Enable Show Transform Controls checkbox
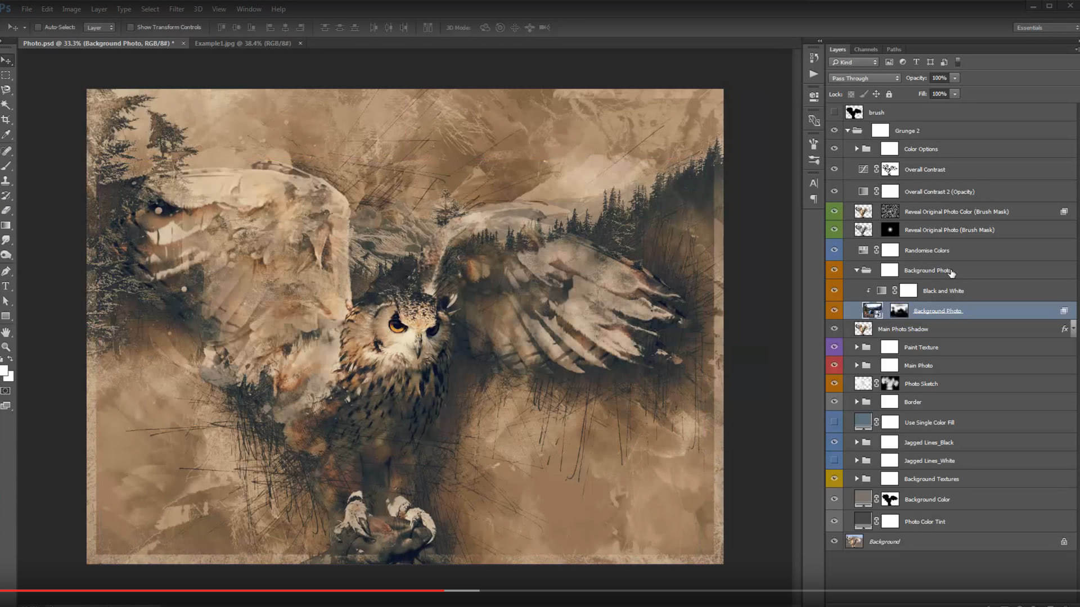Viewport: 1080px width, 607px height. (x=130, y=27)
